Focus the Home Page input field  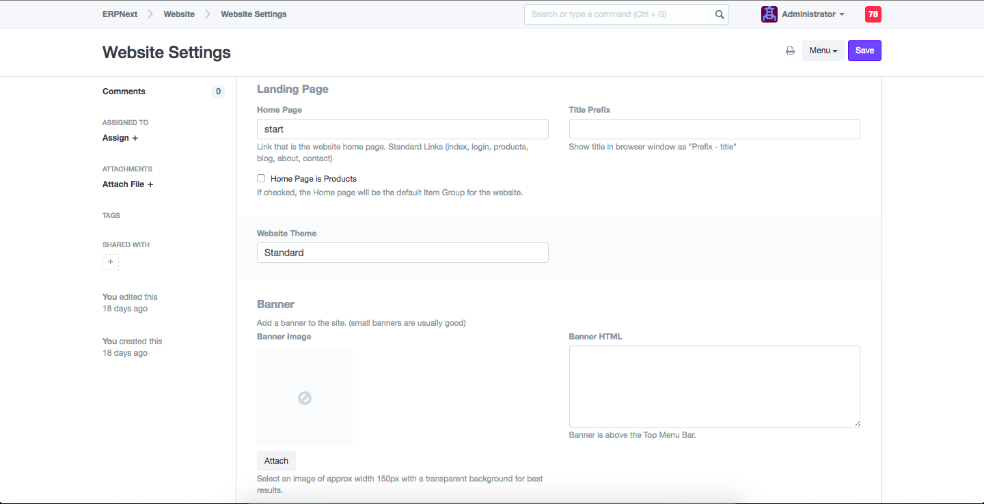[402, 129]
